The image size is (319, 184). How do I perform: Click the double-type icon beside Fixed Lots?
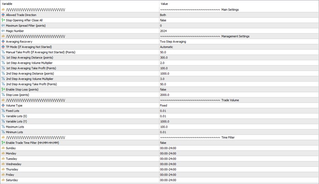[3, 111]
